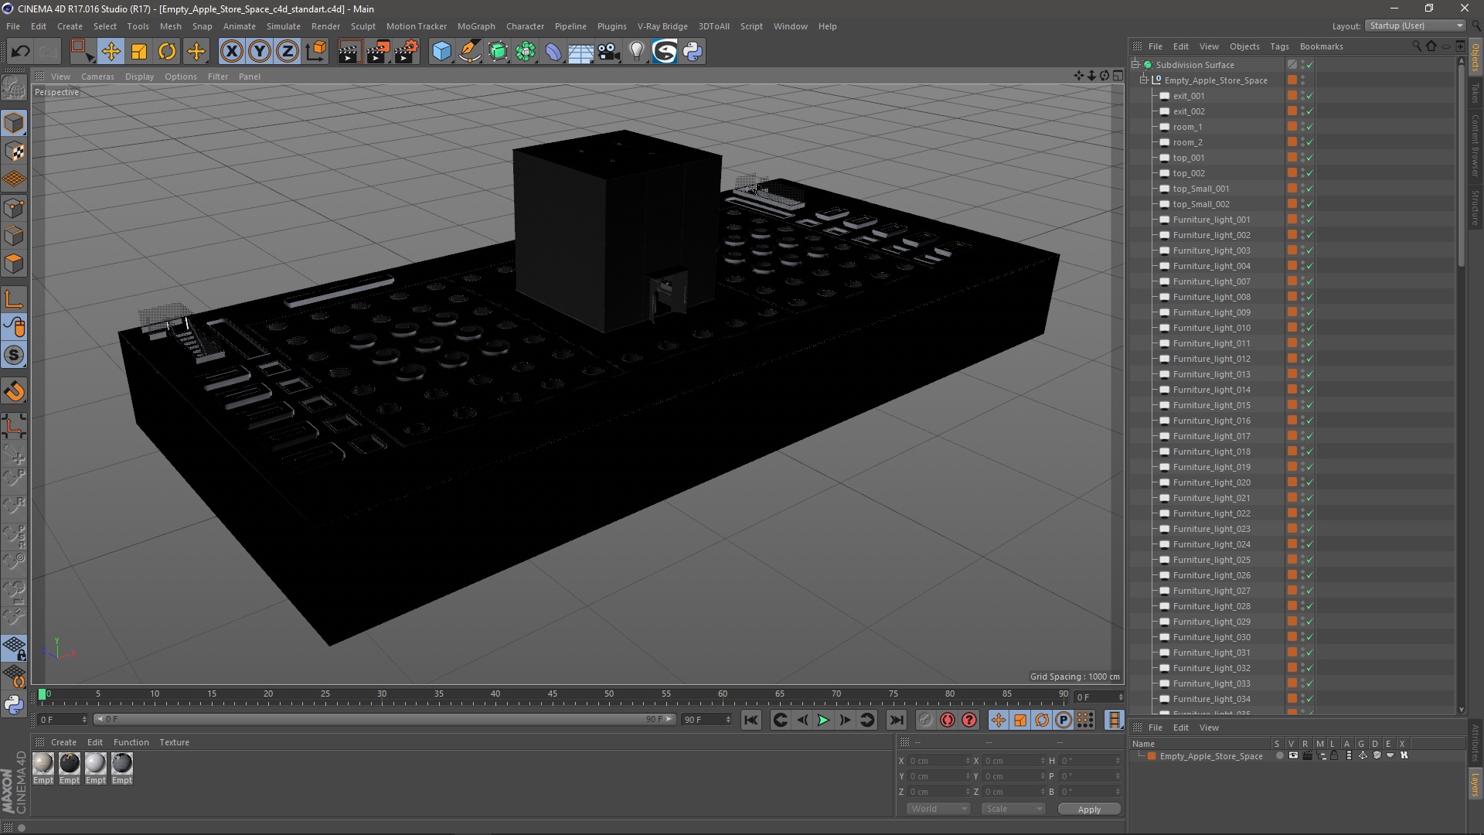1484x835 pixels.
Task: Open the Content Browser side tab
Action: (x=1475, y=145)
